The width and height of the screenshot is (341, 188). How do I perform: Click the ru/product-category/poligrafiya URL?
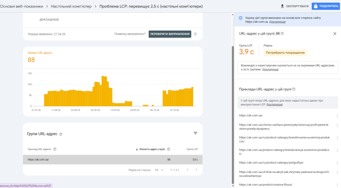(x=271, y=163)
